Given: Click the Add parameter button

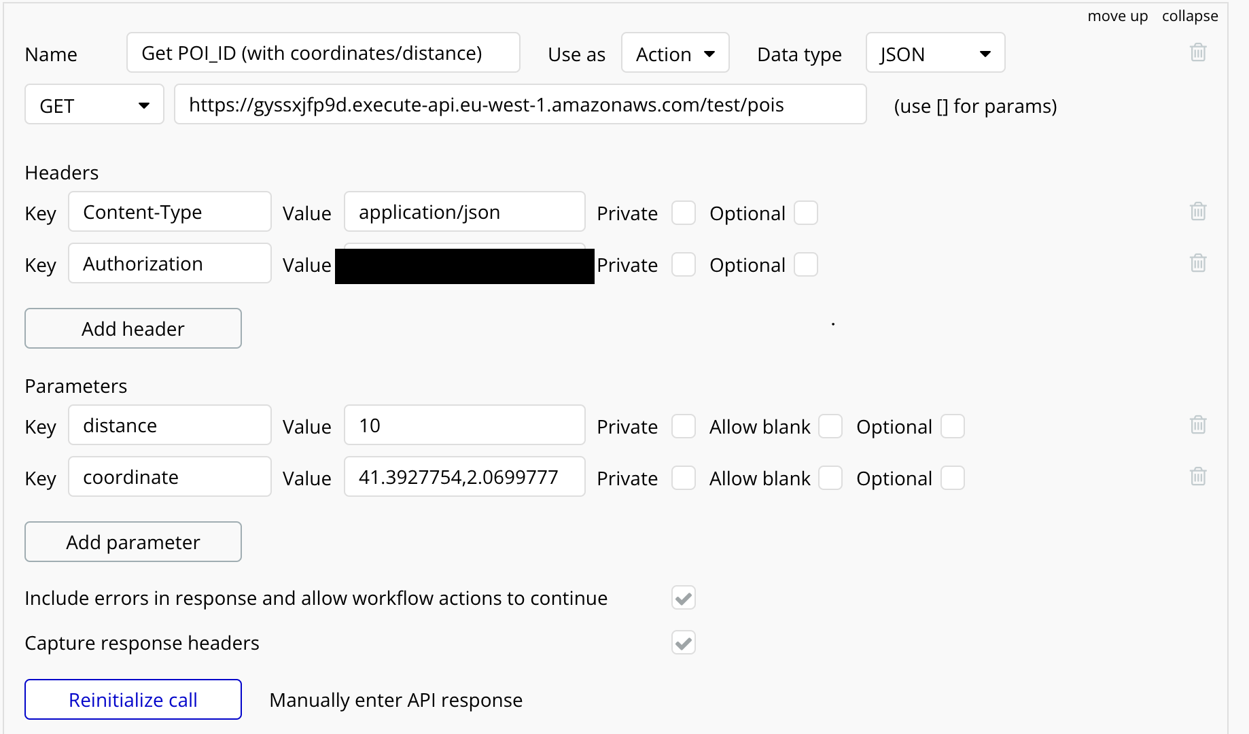Looking at the screenshot, I should pos(133,542).
